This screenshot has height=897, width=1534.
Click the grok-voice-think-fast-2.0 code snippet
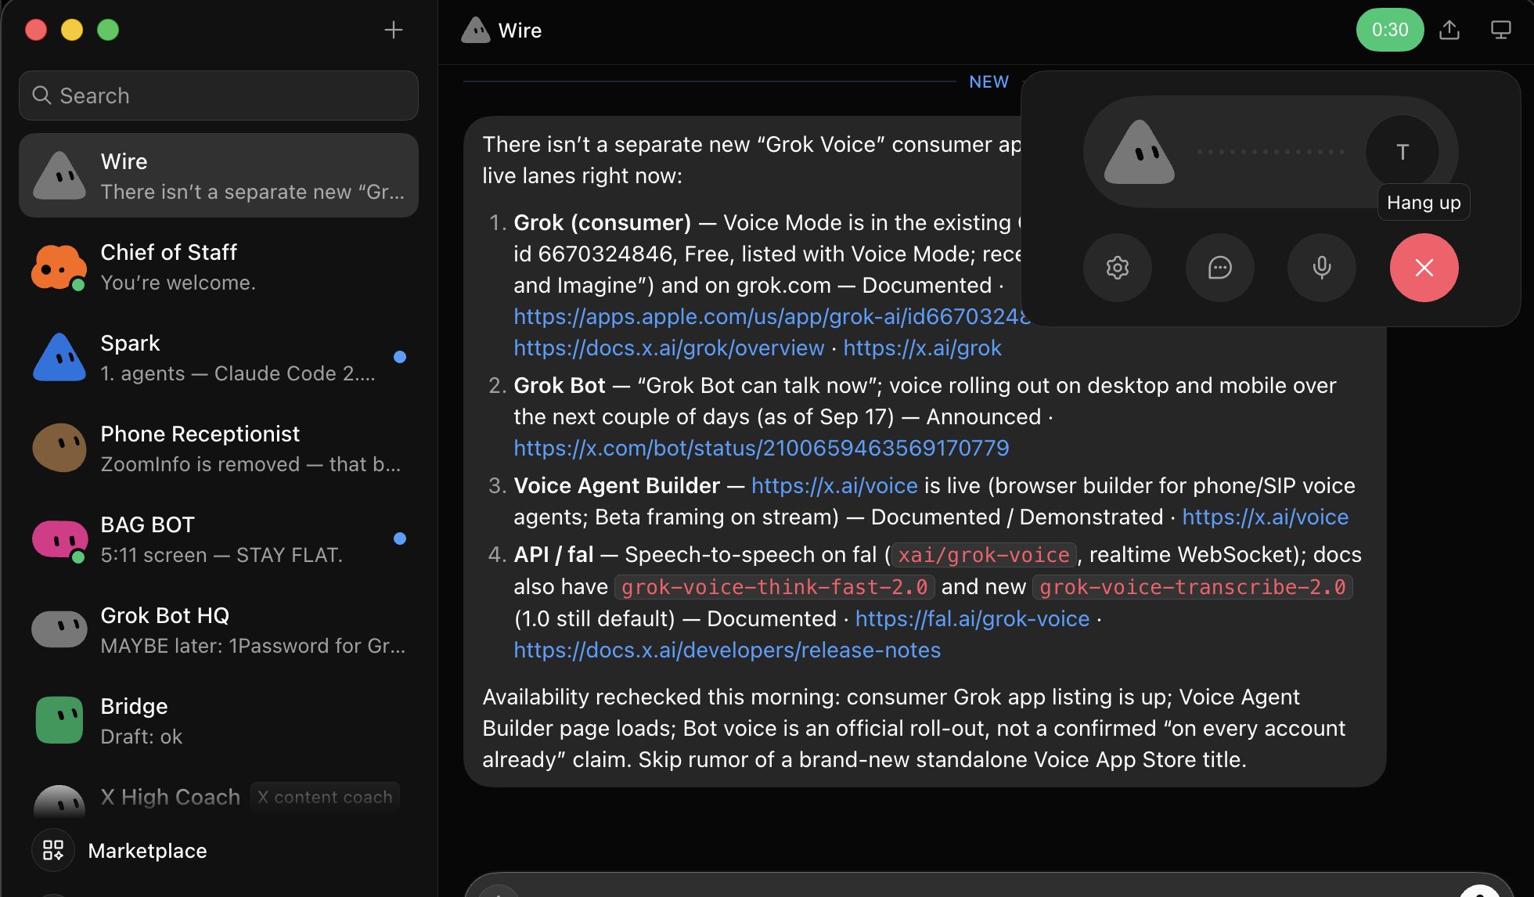coord(774,587)
